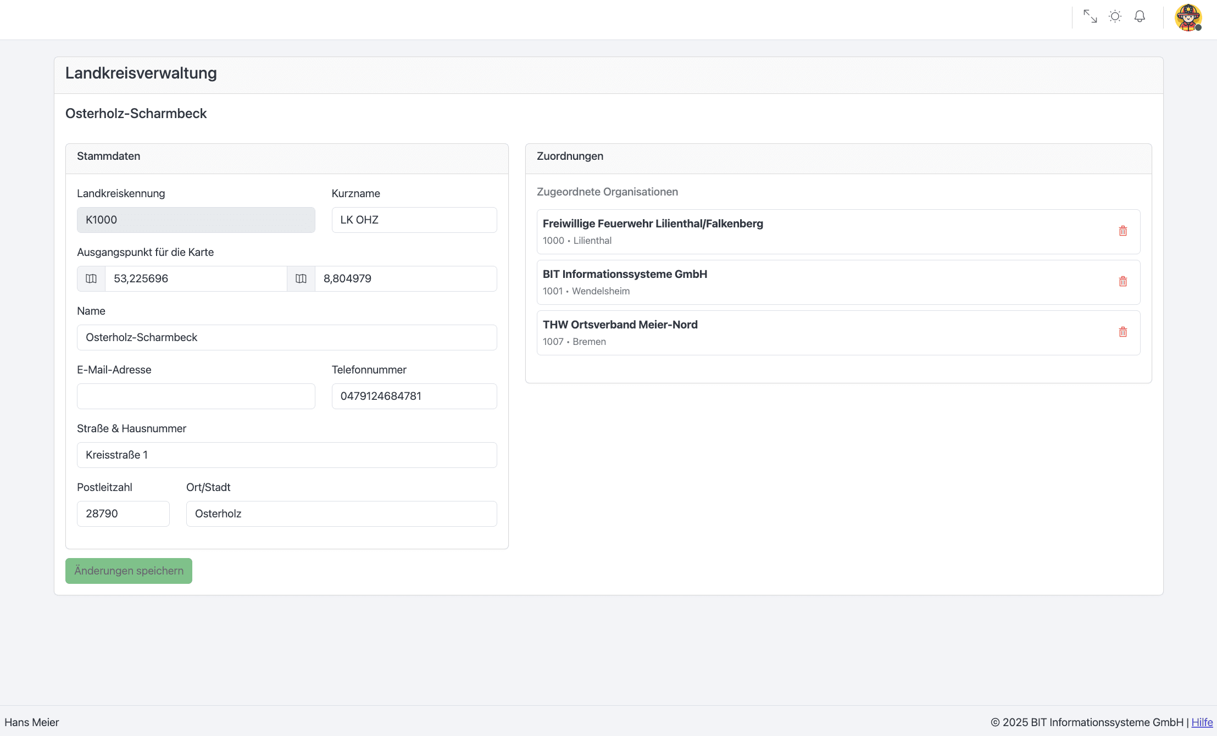1217x736 pixels.
Task: Click the Postleitzahl field with 28790
Action: [x=123, y=514]
